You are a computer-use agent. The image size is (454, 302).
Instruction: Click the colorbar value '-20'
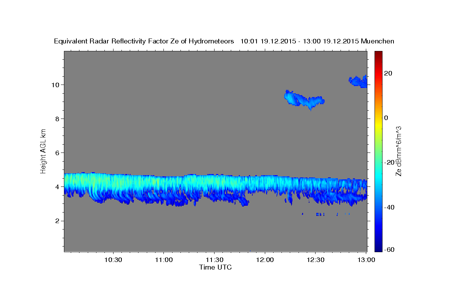pyautogui.click(x=389, y=162)
